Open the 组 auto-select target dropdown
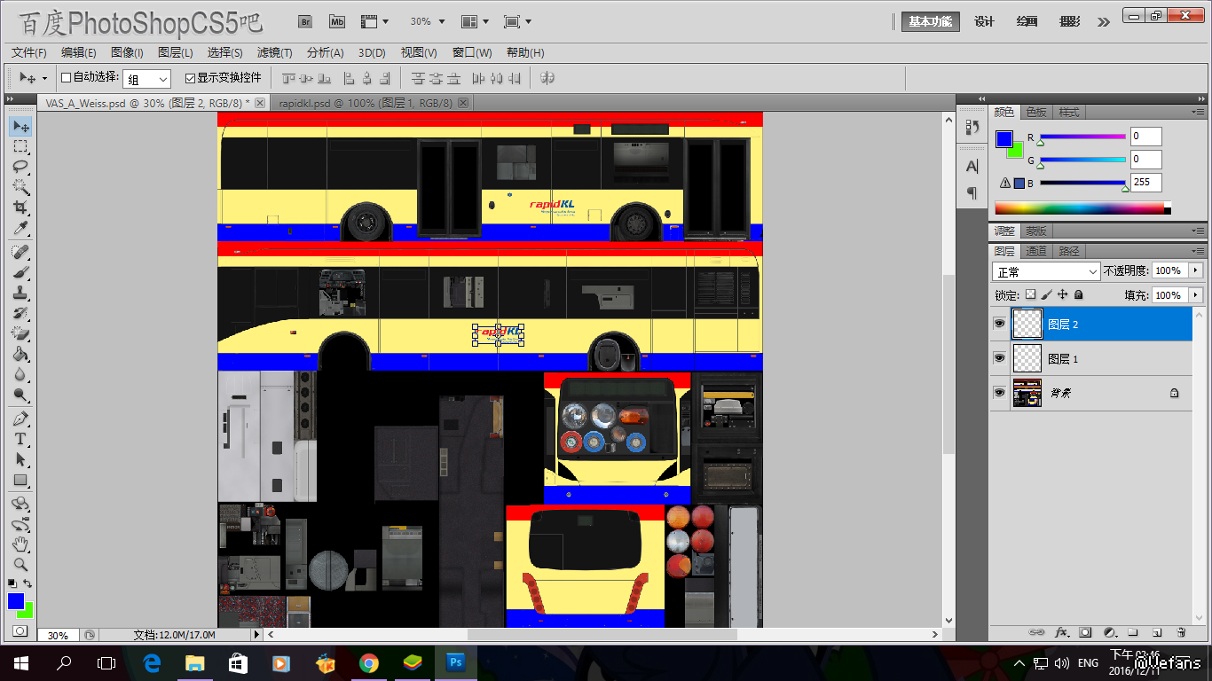 [x=146, y=79]
